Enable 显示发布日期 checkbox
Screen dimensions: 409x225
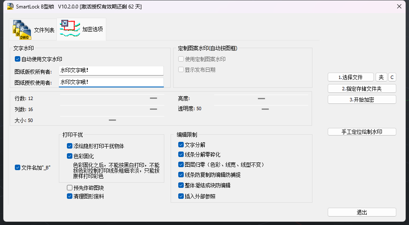click(181, 70)
